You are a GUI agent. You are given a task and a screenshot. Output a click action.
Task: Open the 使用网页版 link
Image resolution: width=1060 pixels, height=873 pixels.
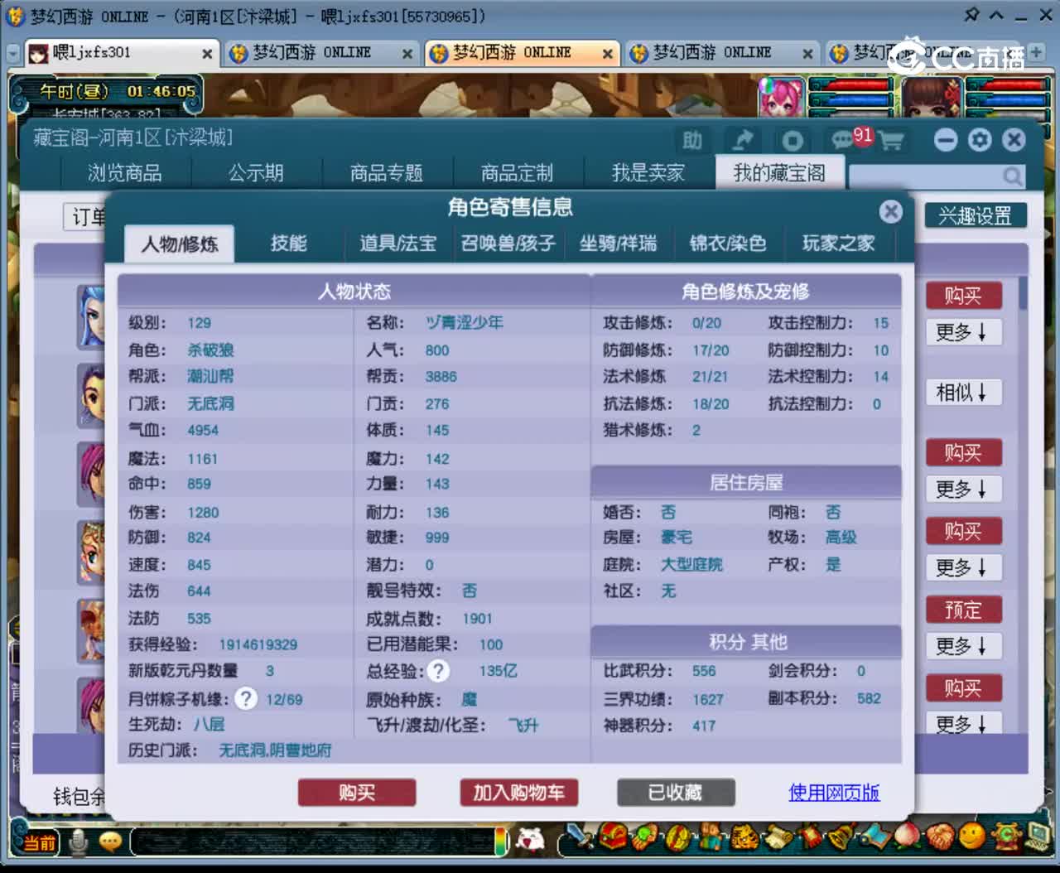click(x=834, y=793)
